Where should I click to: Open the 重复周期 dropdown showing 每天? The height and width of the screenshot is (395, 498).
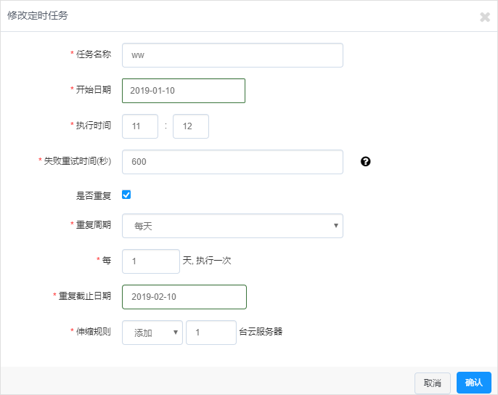pyautogui.click(x=232, y=226)
